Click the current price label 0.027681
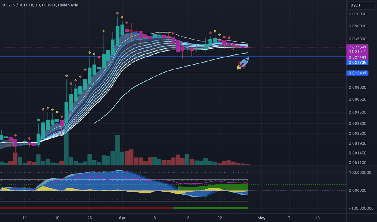 [357, 47]
